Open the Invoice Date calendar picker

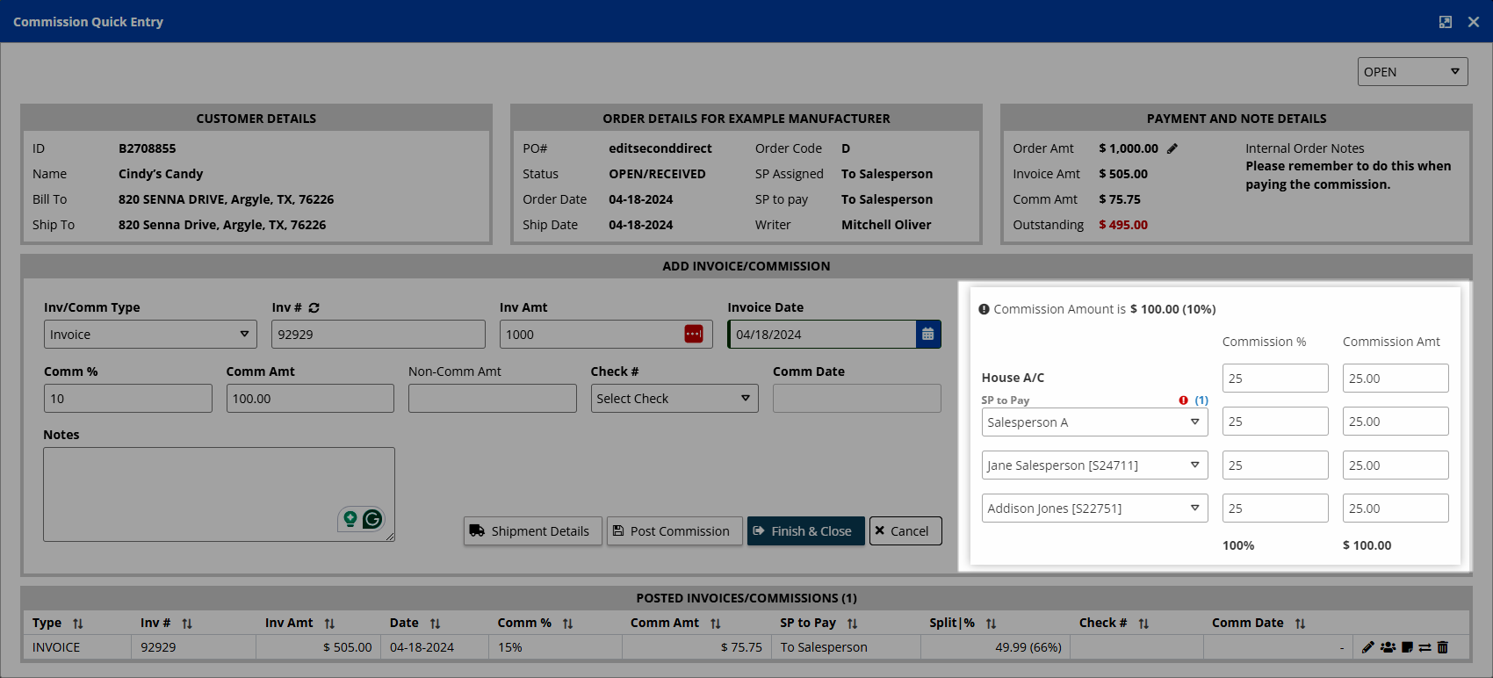click(x=927, y=335)
